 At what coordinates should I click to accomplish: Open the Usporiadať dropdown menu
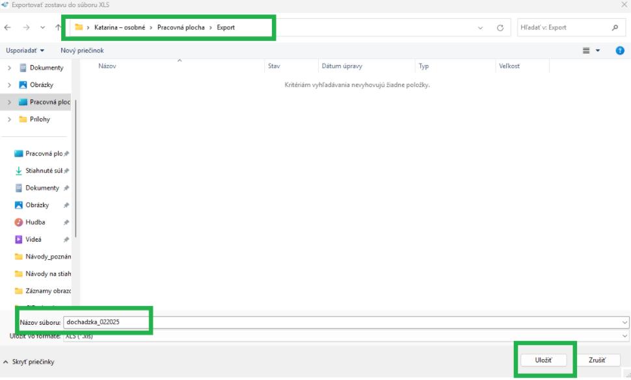click(25, 50)
